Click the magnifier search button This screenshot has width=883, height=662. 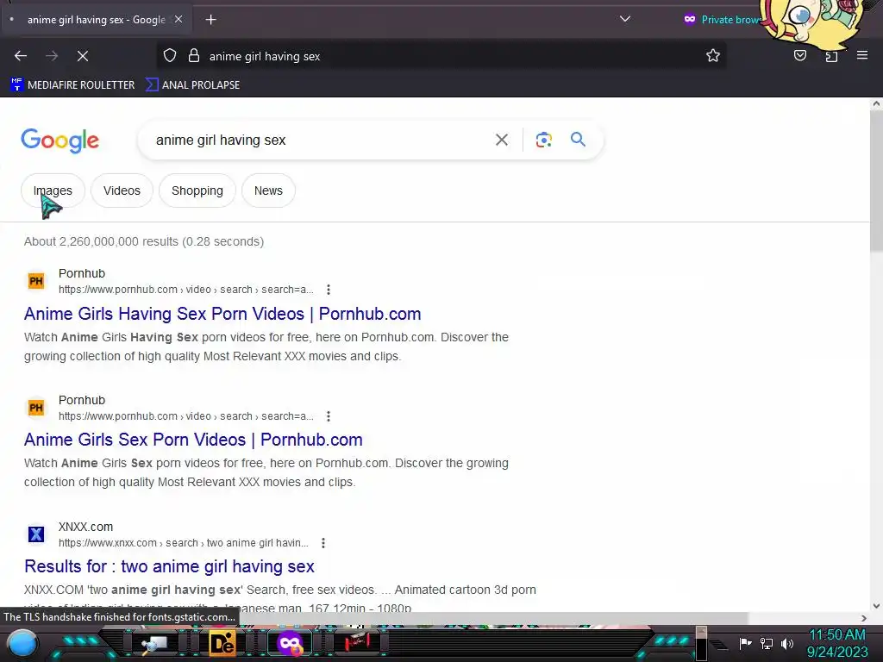578,140
